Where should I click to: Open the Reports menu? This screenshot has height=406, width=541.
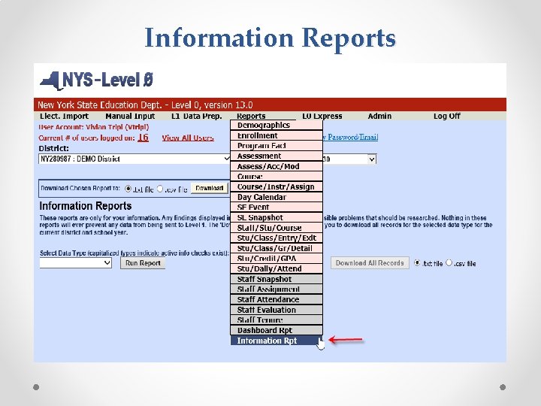coord(251,116)
